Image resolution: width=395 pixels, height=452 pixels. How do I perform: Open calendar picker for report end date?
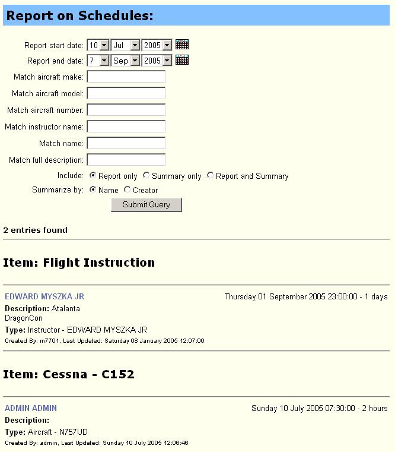pos(182,60)
